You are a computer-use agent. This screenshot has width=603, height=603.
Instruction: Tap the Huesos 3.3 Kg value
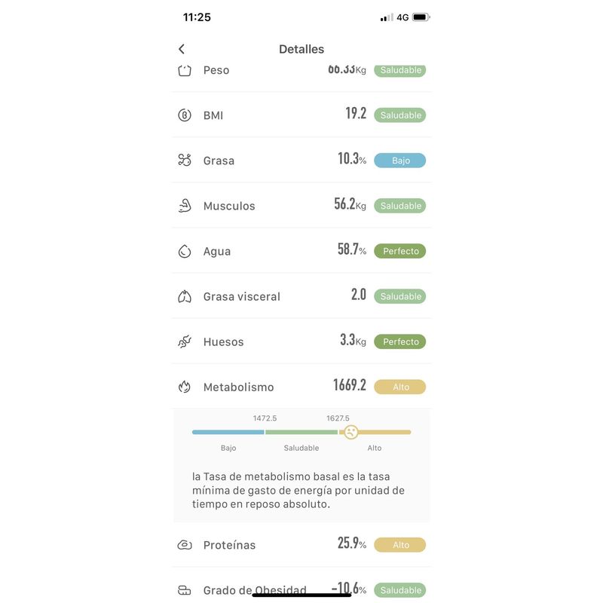click(x=353, y=341)
